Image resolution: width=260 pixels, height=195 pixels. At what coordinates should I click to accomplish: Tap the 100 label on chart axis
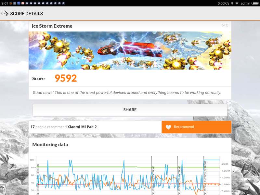pyautogui.click(x=32, y=160)
